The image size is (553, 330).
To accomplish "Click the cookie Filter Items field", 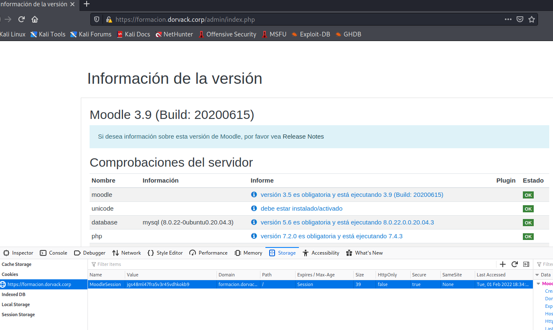I will [x=292, y=264].
